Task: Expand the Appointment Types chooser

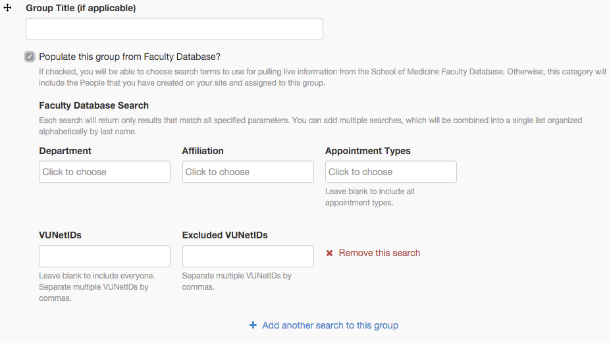Action: pyautogui.click(x=390, y=172)
